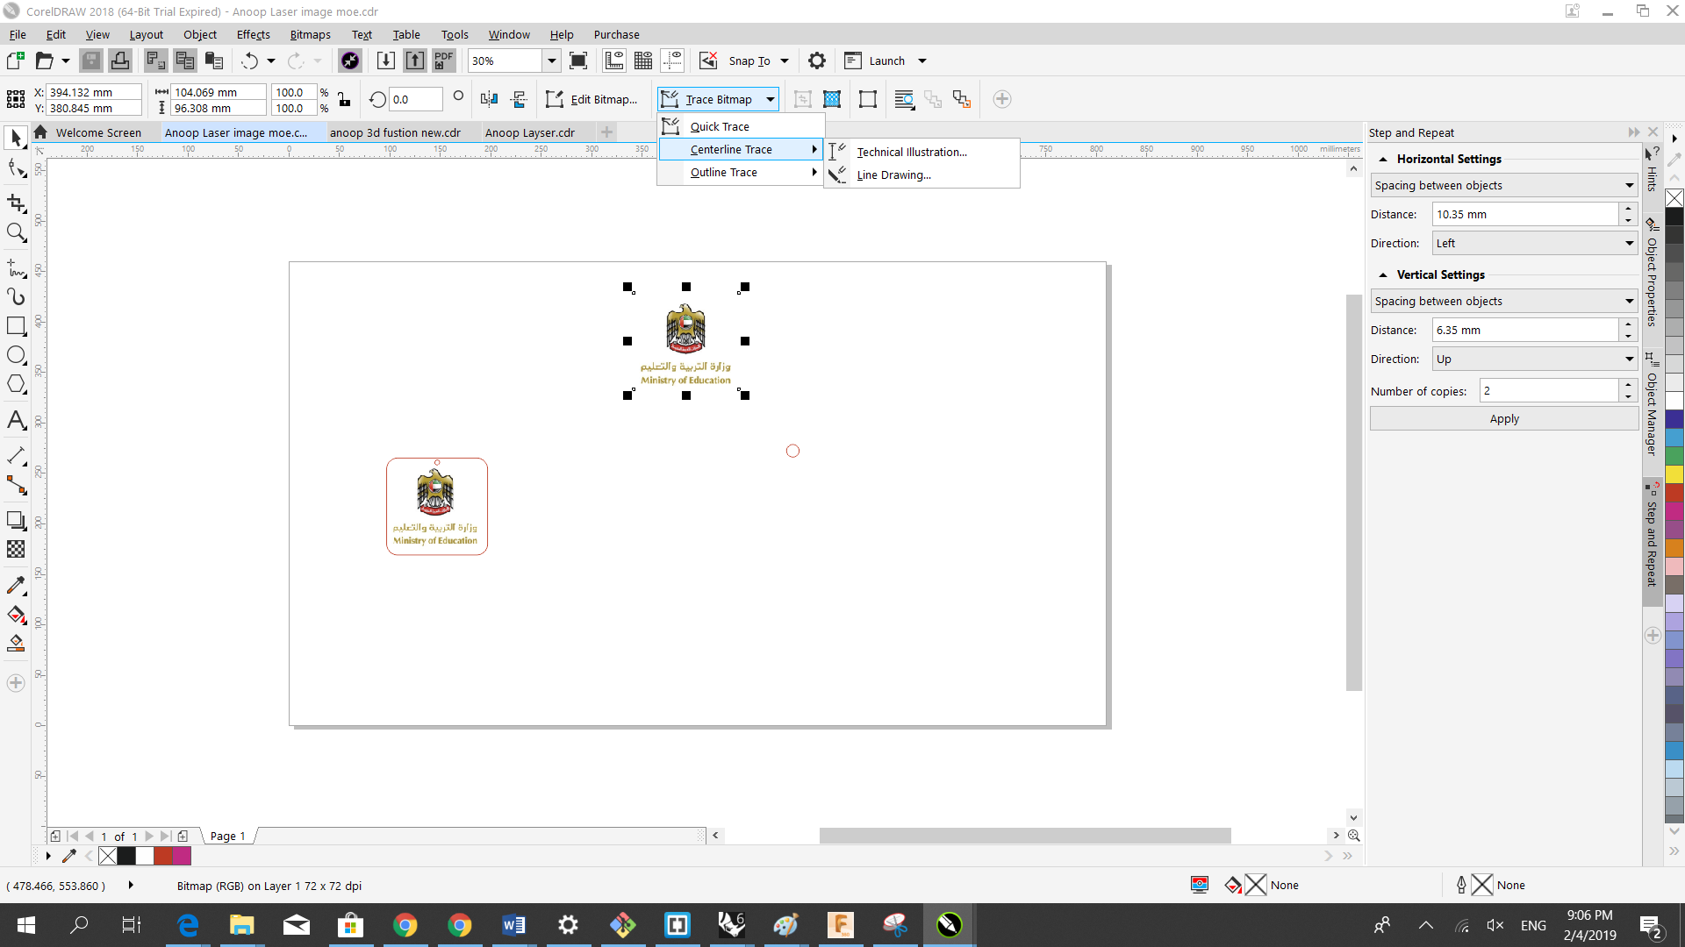Select the Crop tool
The image size is (1685, 947).
16,203
